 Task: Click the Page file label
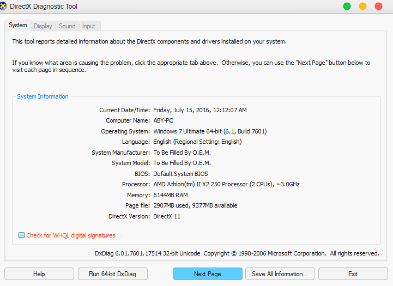[x=137, y=205]
